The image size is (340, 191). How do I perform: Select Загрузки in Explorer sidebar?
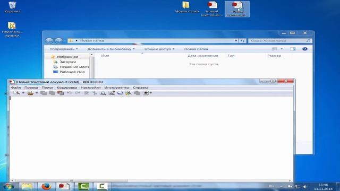tap(67, 62)
